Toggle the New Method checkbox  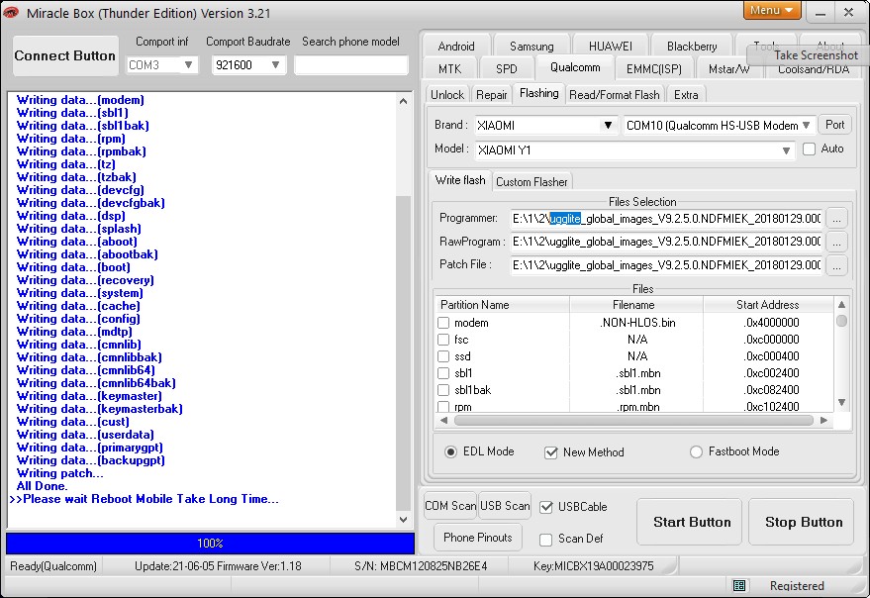point(551,452)
